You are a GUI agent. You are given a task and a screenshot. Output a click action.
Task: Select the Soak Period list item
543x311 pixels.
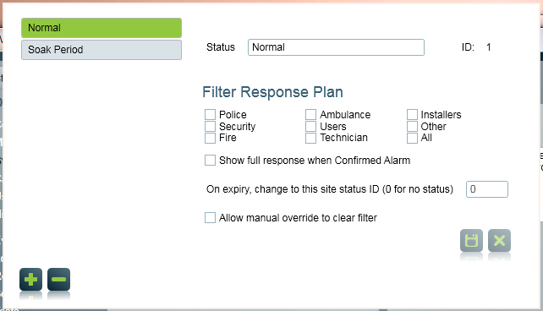coord(101,50)
